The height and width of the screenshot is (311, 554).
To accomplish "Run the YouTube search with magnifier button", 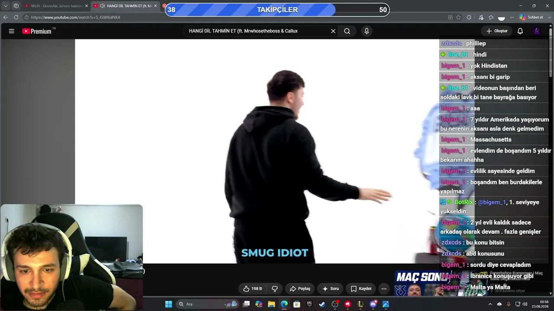I will point(347,31).
